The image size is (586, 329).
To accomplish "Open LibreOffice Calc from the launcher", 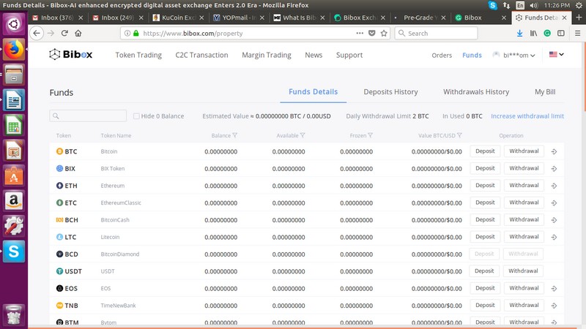I will tap(14, 125).
